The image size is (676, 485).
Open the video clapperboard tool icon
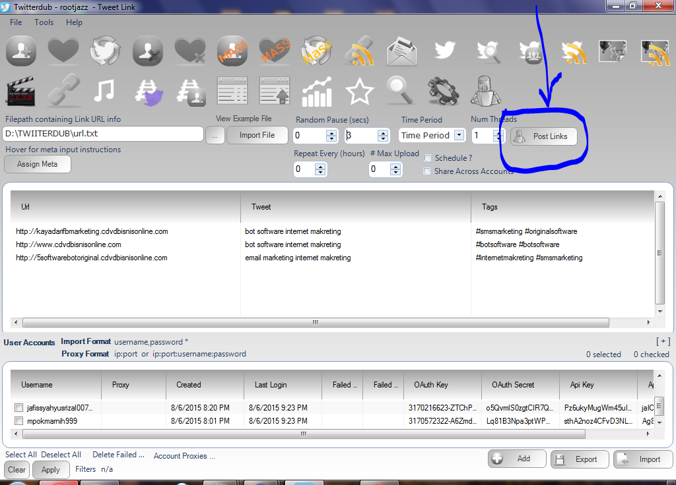tap(20, 91)
